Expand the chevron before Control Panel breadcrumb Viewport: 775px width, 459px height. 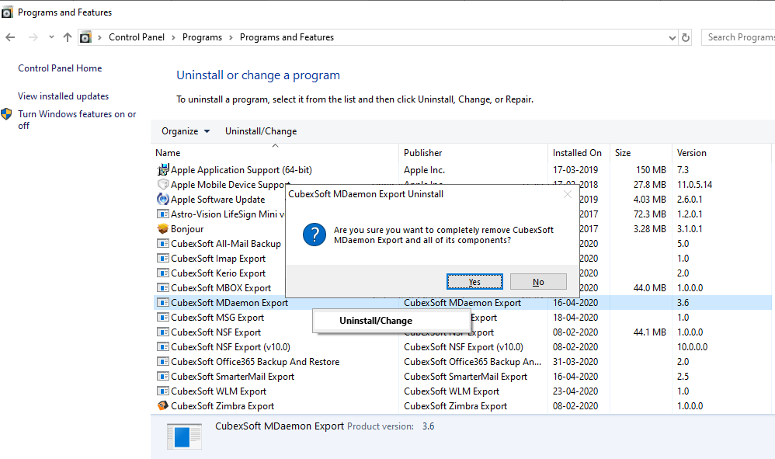point(100,37)
